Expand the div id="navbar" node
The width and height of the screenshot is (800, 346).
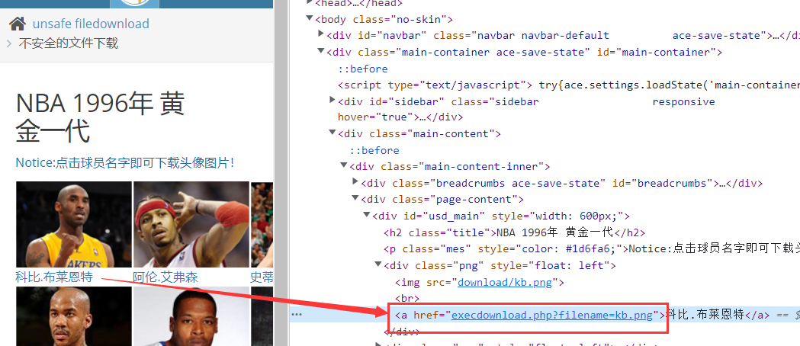point(320,34)
